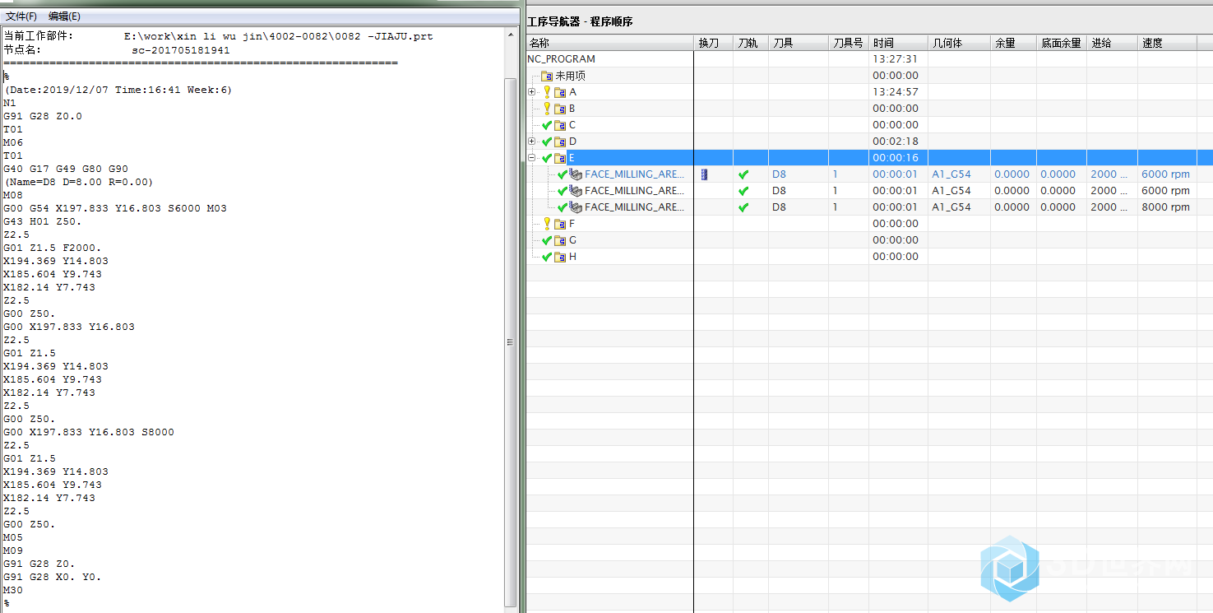Screen dimensions: 1213x613
Task: Click the 刀轨 checkmark of second FACE_MILLING_ARE row
Action: point(743,191)
